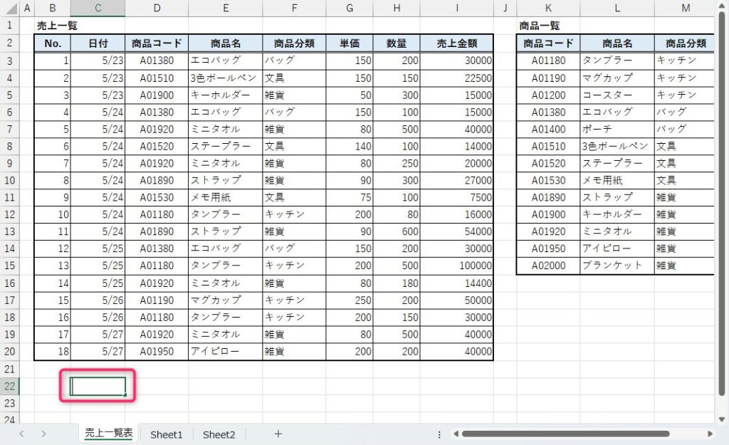This screenshot has width=729, height=445.
Task: Click the next sheet navigation arrow
Action: (x=44, y=434)
